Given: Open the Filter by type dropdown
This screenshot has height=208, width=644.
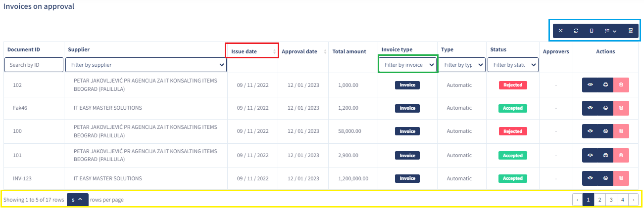Looking at the screenshot, I should (462, 65).
